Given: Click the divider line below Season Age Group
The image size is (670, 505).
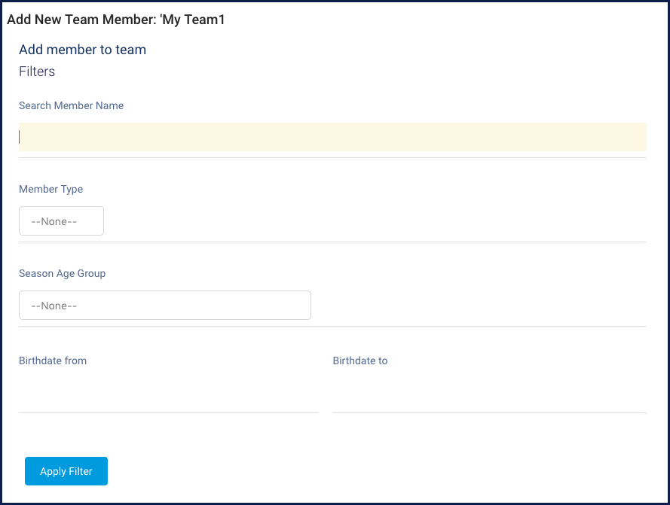Looking at the screenshot, I should [332, 326].
